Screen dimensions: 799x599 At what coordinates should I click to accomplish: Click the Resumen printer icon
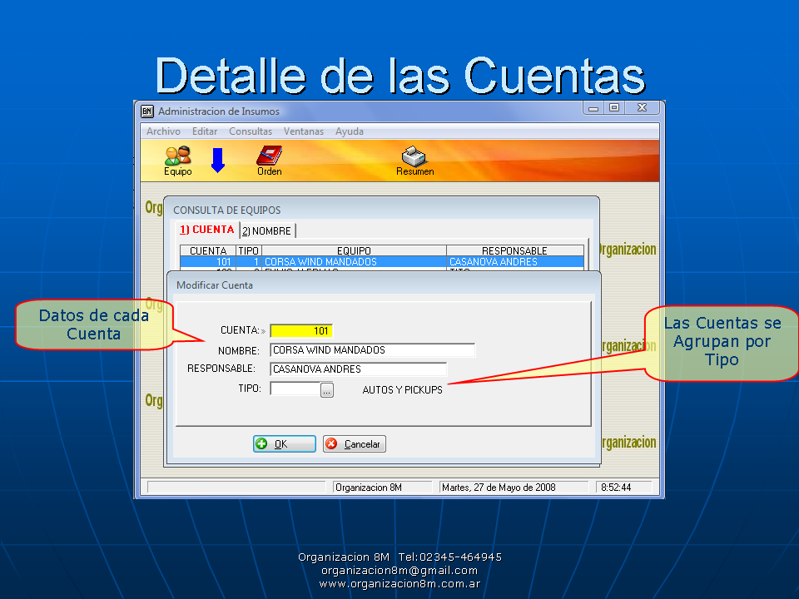click(414, 159)
